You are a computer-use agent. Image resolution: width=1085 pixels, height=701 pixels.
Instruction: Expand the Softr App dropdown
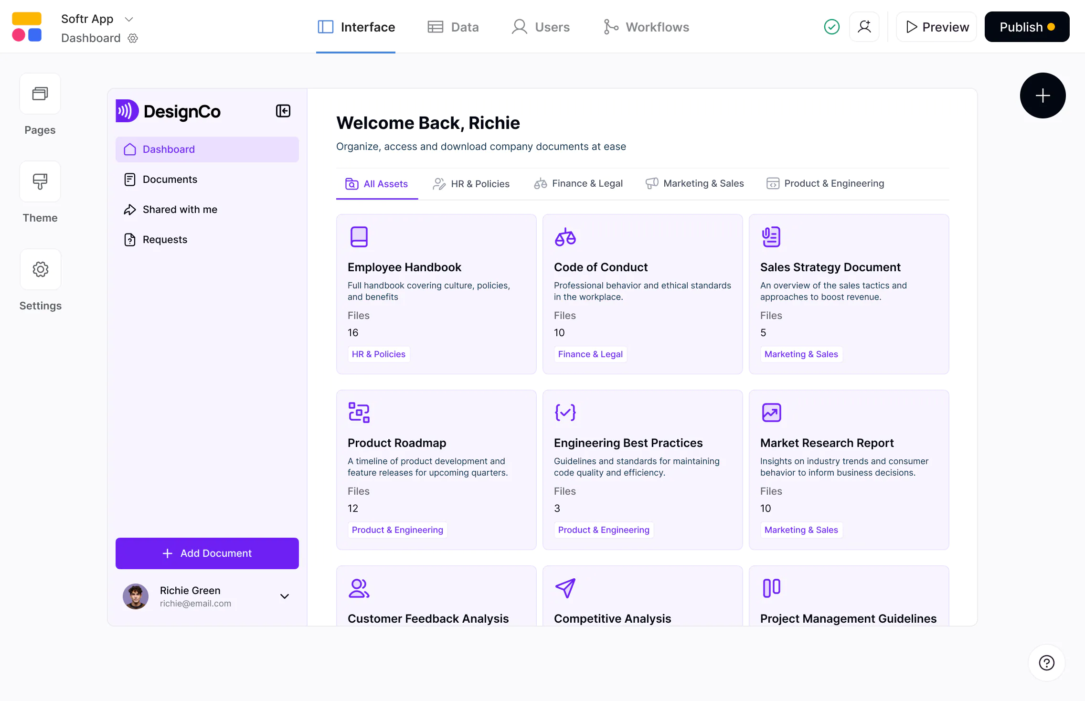point(128,19)
